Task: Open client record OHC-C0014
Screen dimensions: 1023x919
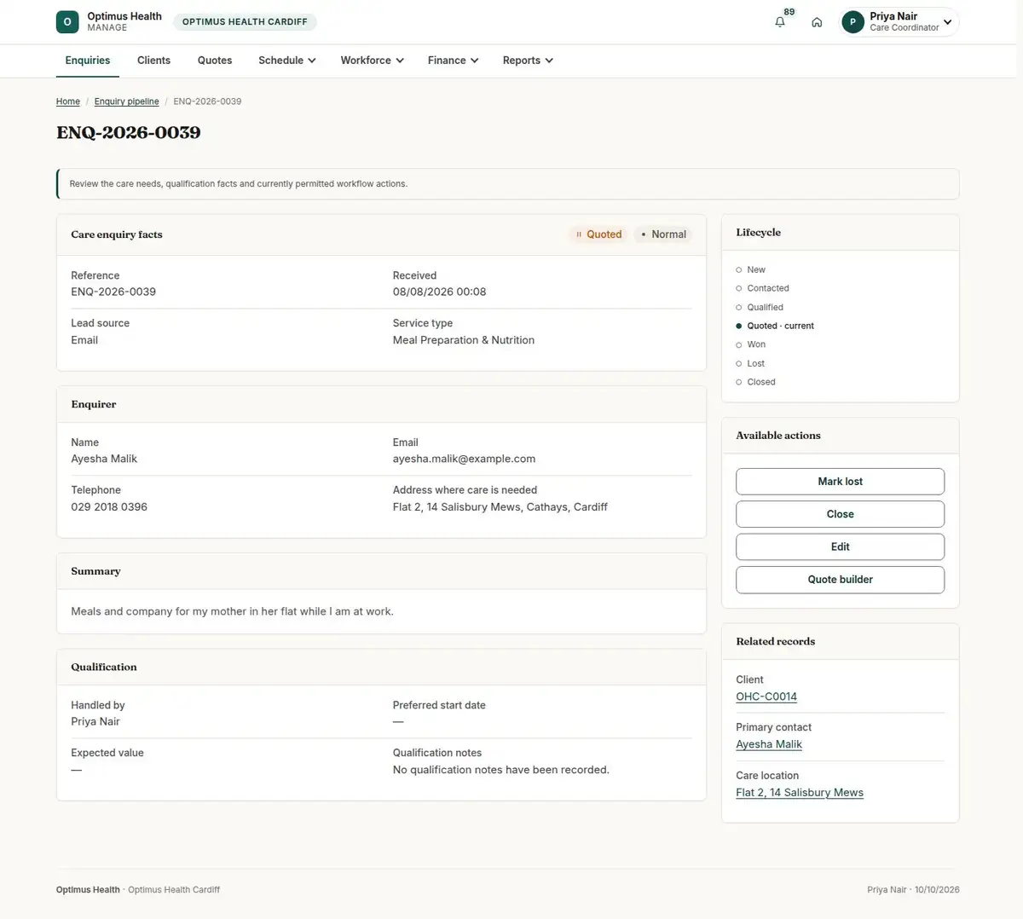Action: point(766,696)
